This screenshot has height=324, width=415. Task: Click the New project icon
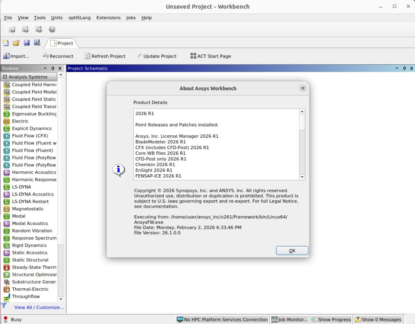pos(6,43)
